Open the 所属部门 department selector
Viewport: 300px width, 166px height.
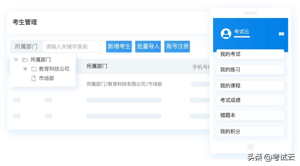point(26,46)
